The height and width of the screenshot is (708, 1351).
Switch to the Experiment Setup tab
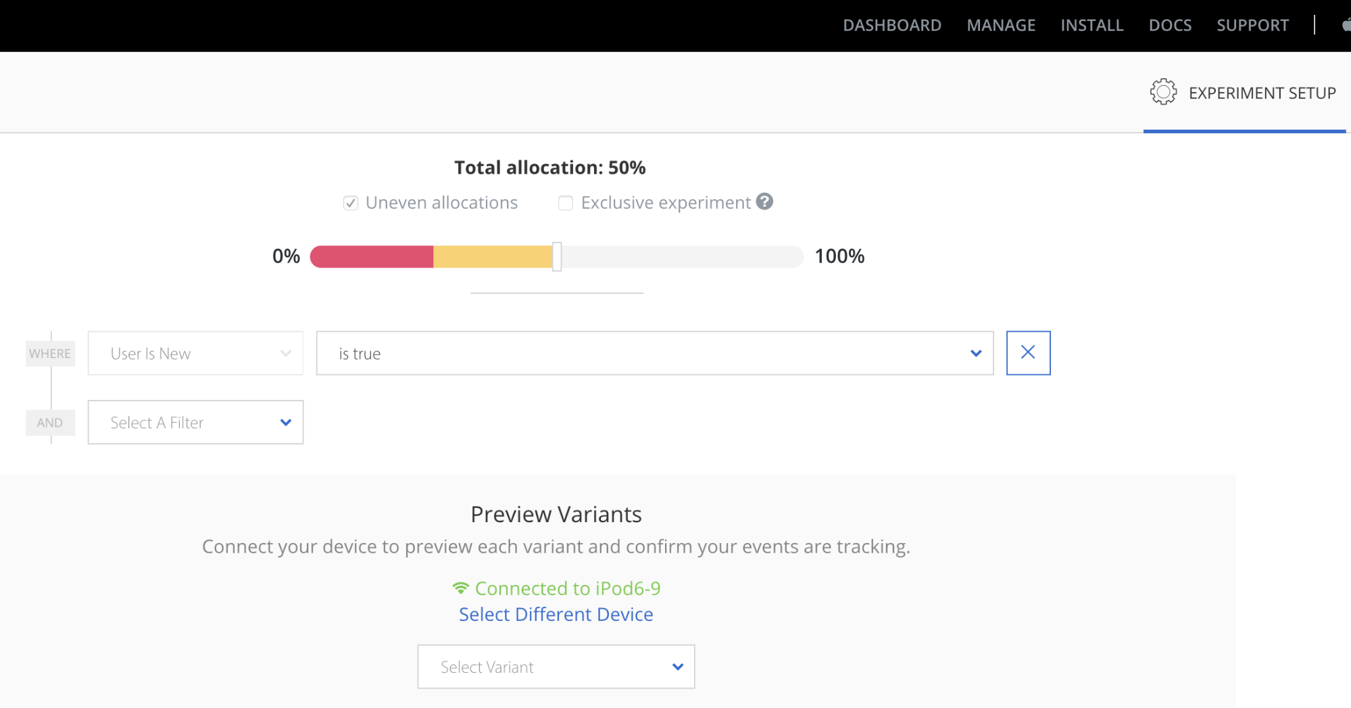point(1244,93)
